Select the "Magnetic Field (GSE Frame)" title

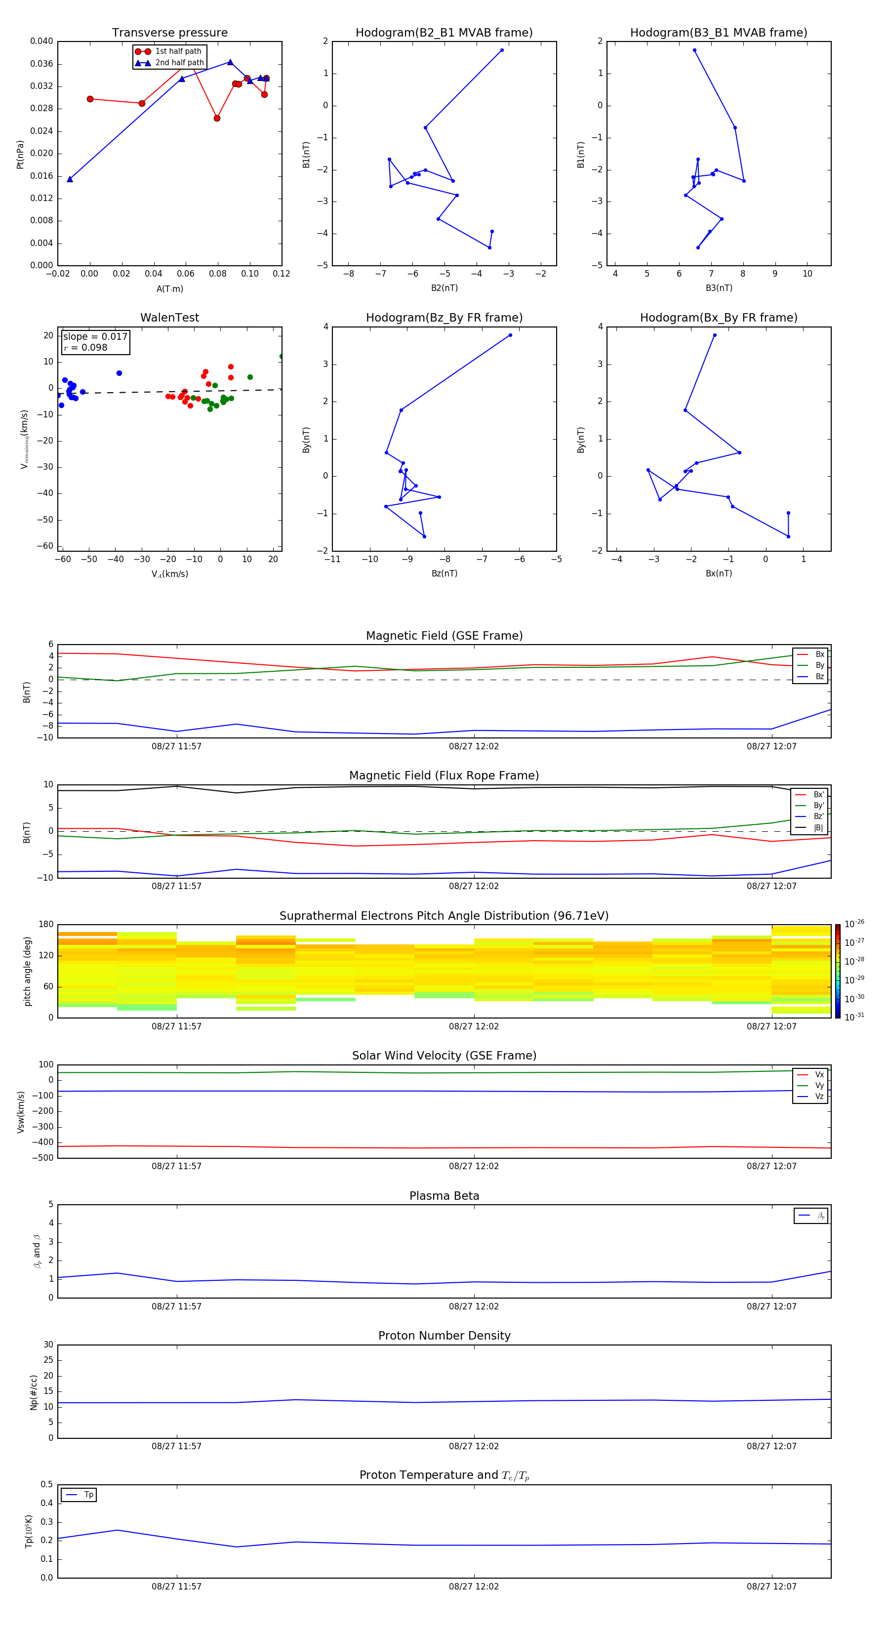coord(444,636)
